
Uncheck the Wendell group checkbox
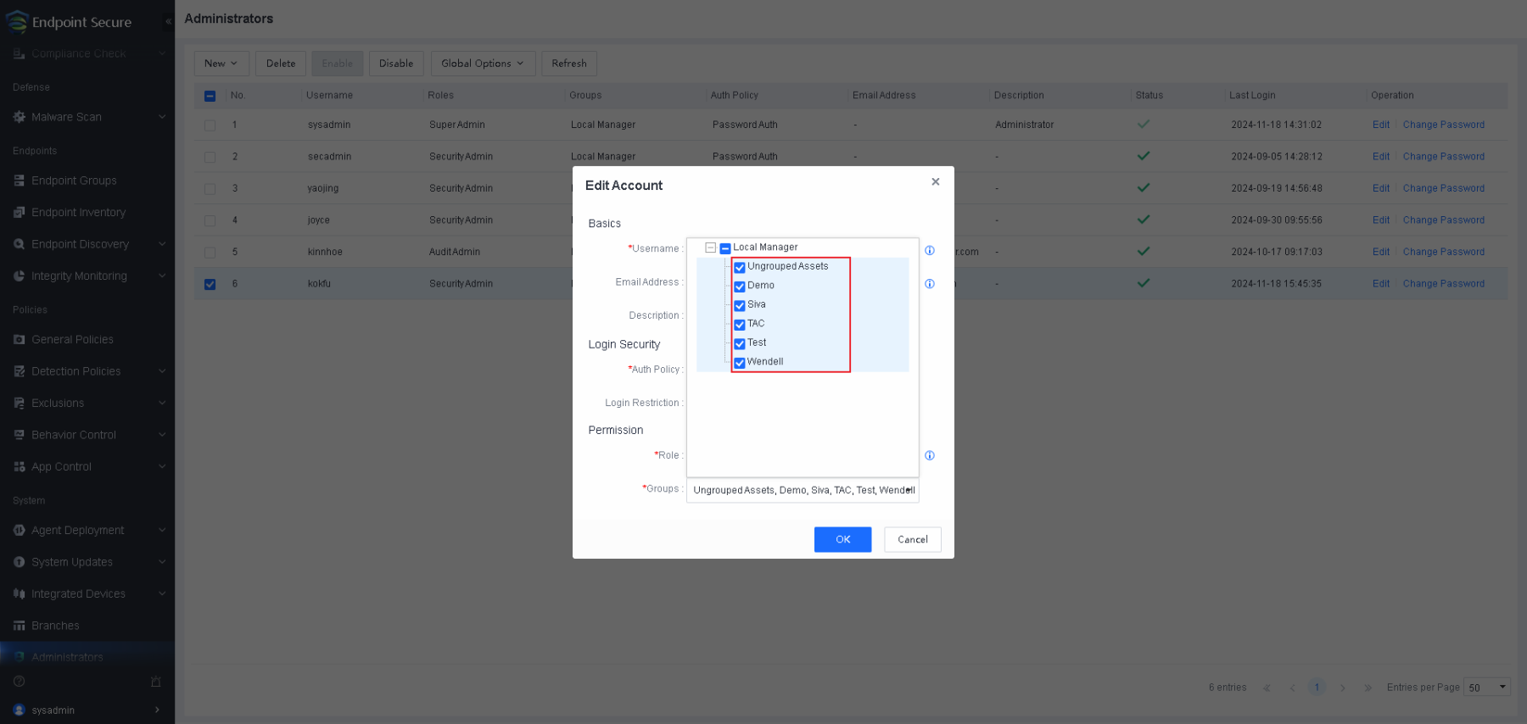(739, 363)
